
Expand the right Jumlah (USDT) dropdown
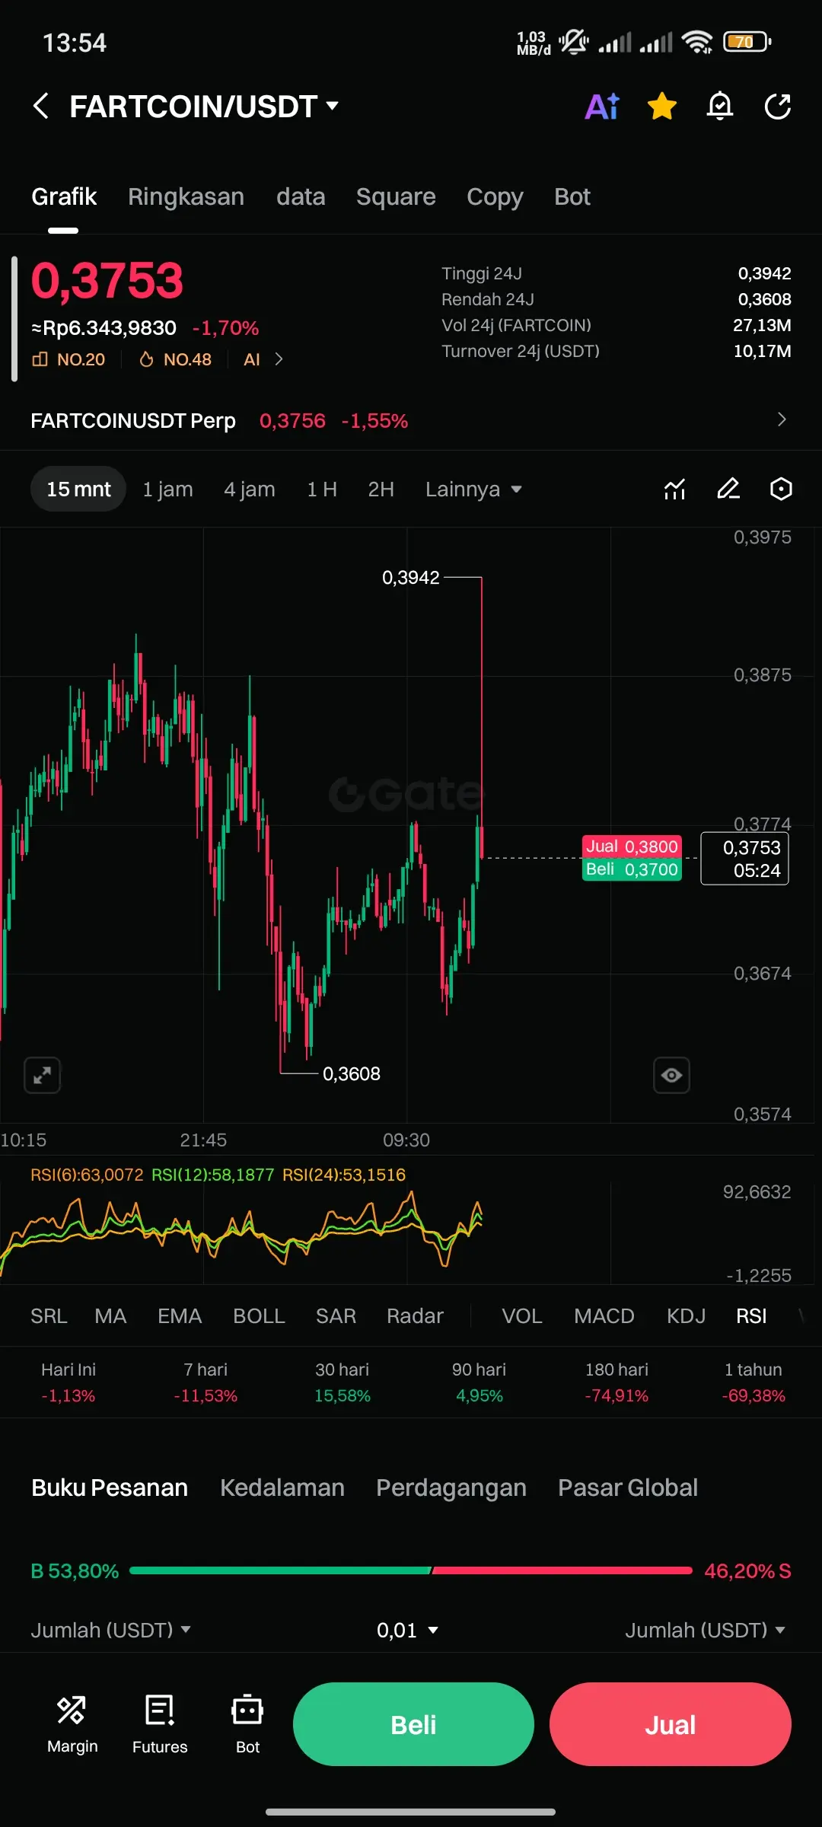tap(706, 1630)
